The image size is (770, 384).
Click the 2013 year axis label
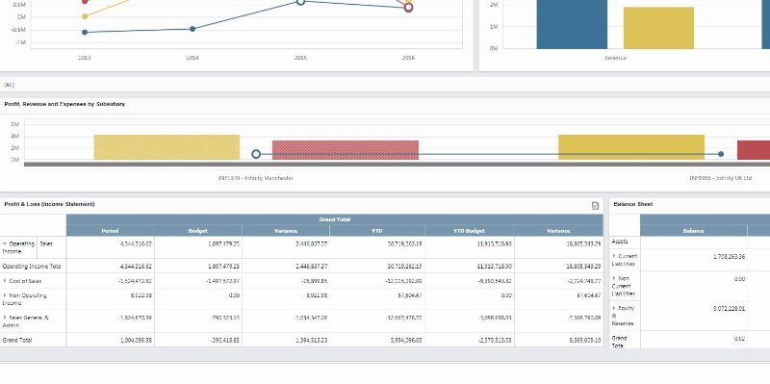point(85,58)
